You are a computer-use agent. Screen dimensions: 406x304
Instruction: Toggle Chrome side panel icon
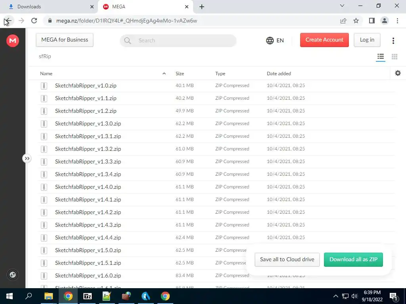pyautogui.click(x=372, y=21)
